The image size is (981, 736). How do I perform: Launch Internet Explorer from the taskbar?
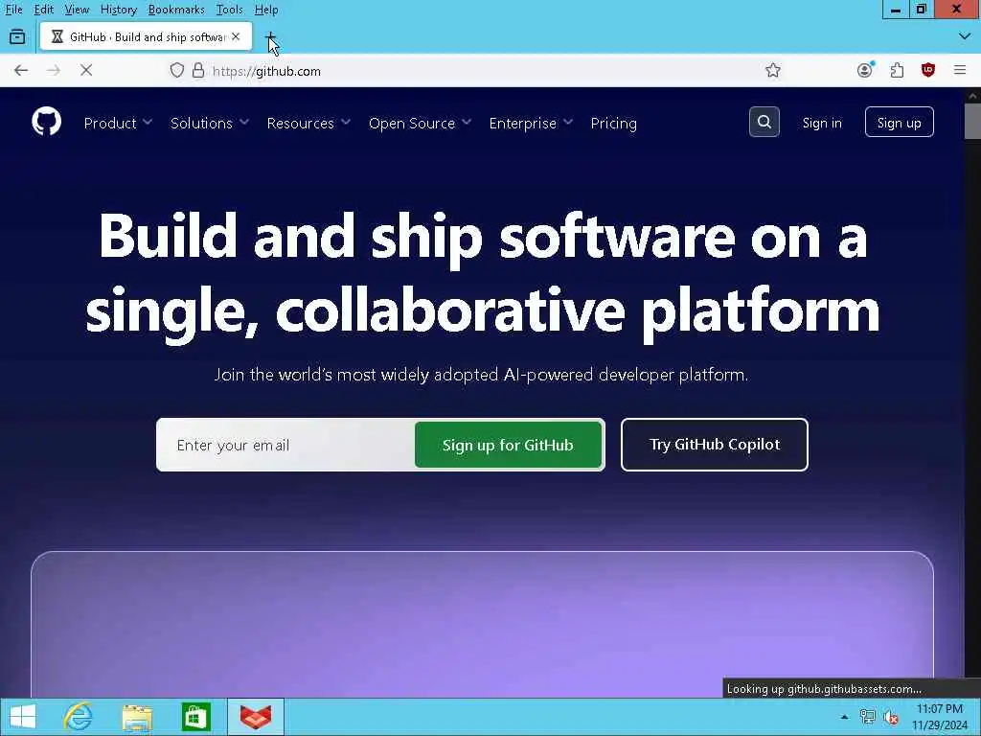79,717
